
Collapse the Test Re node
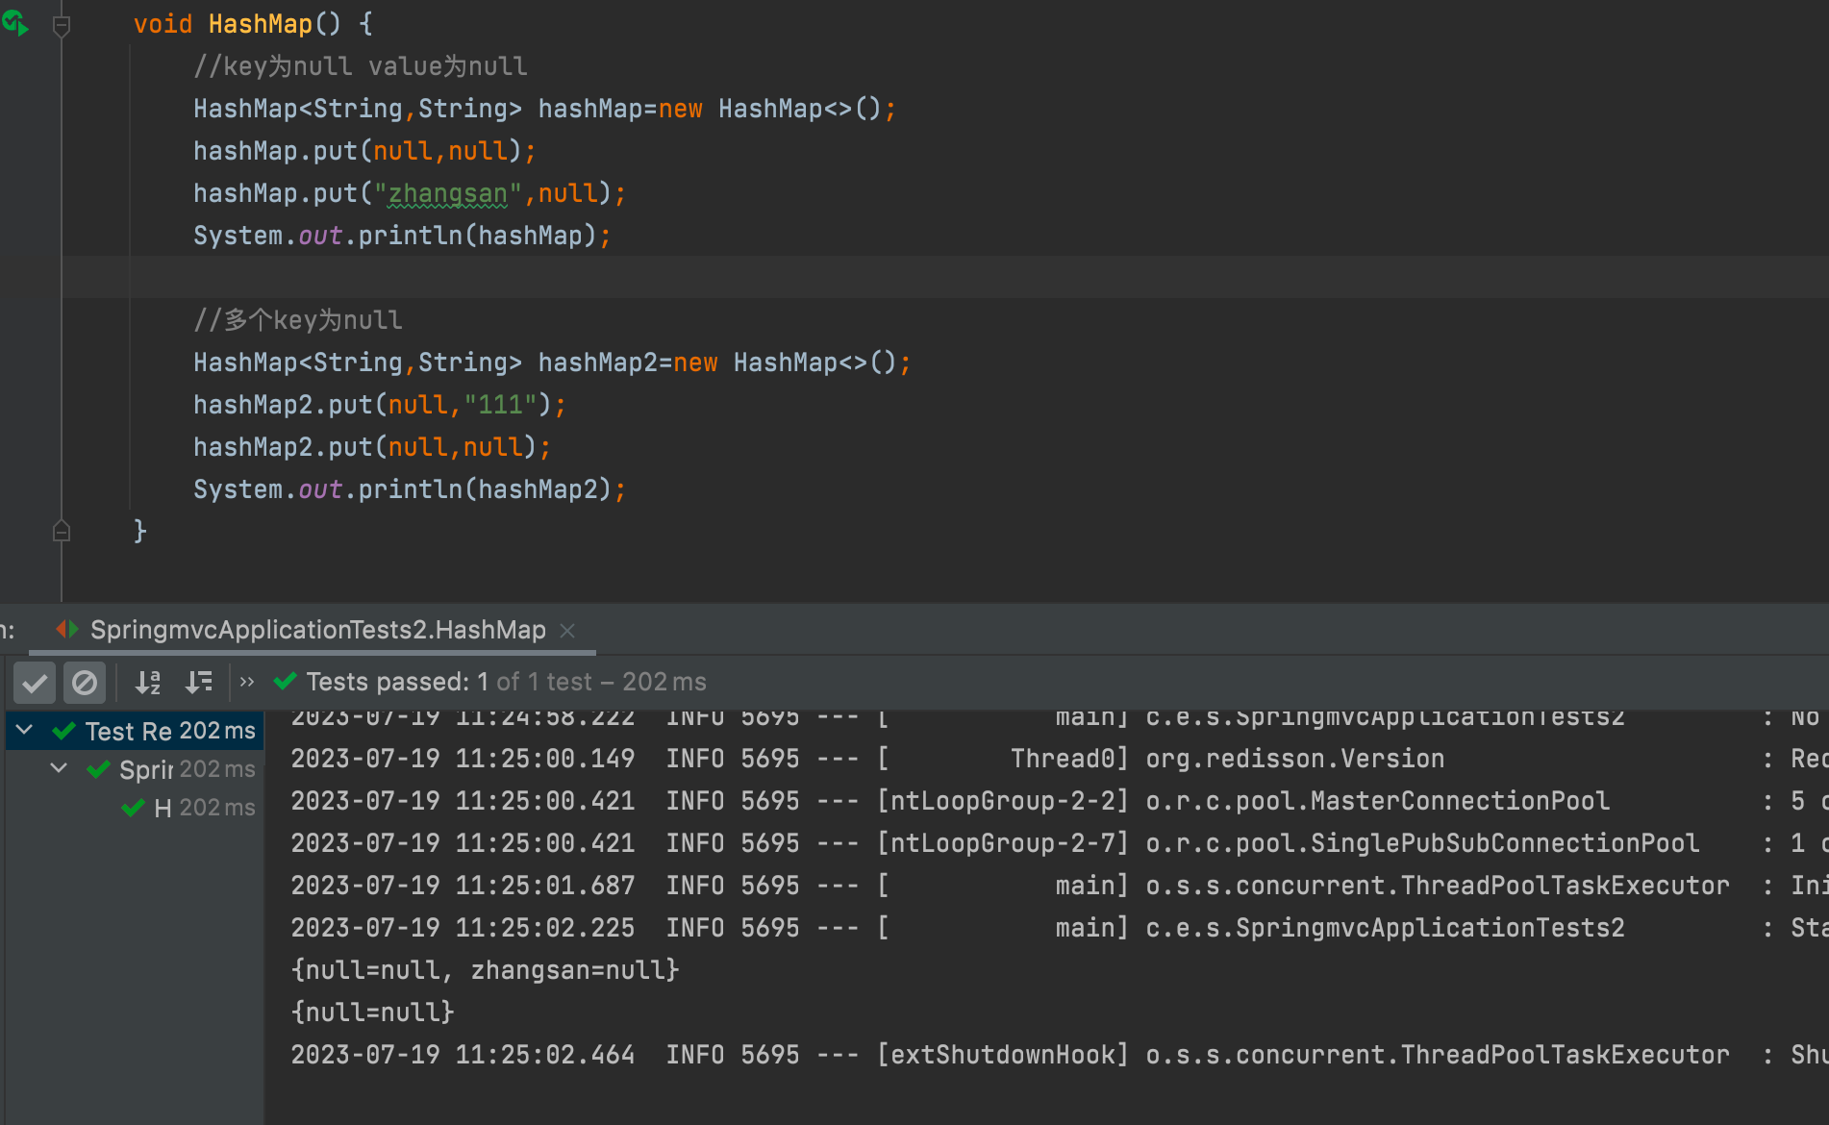click(x=23, y=730)
